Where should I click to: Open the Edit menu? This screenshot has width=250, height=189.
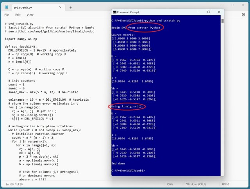pos(18,15)
